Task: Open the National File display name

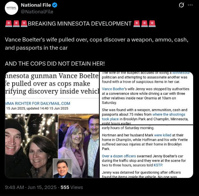Action: [36, 5]
